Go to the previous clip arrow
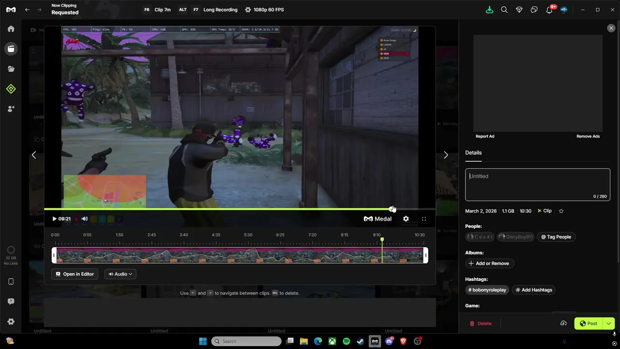620x349 pixels. pos(33,155)
